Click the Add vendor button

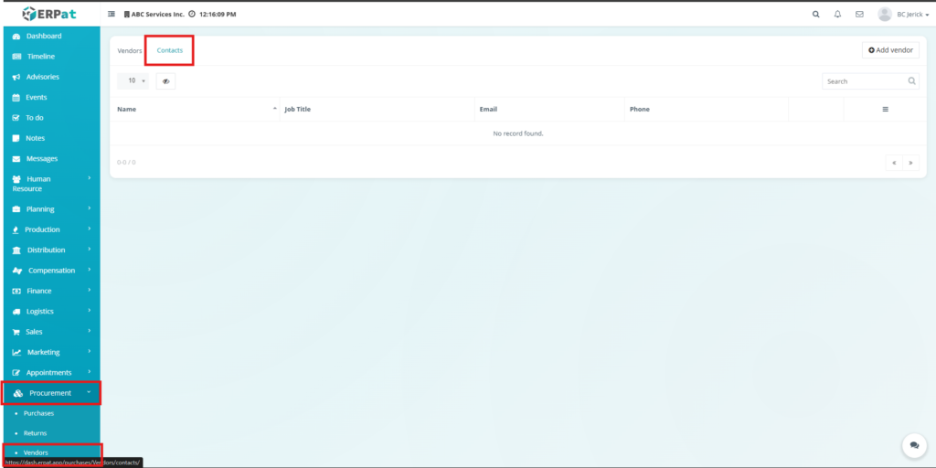point(890,50)
